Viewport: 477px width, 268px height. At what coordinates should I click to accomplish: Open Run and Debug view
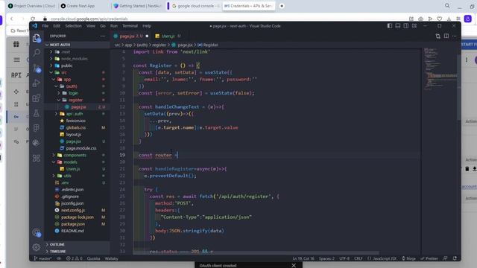point(37,83)
